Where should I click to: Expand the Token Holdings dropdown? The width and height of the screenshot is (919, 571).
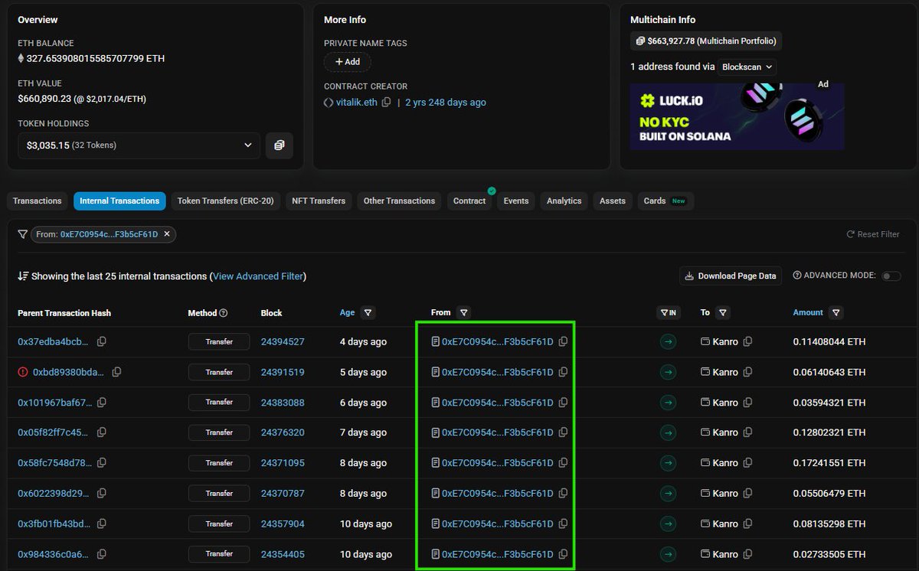[140, 145]
